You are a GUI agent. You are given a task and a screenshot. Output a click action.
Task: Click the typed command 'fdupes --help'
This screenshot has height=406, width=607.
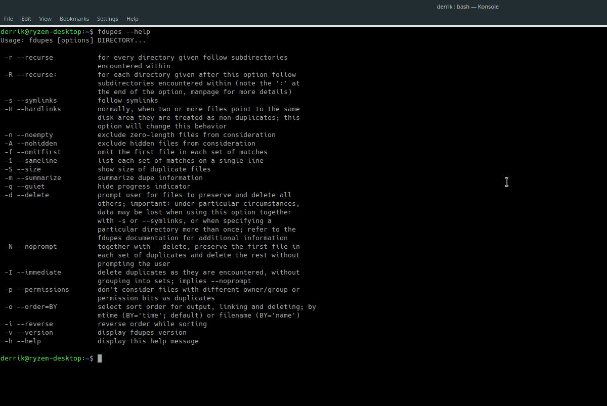[x=124, y=32]
